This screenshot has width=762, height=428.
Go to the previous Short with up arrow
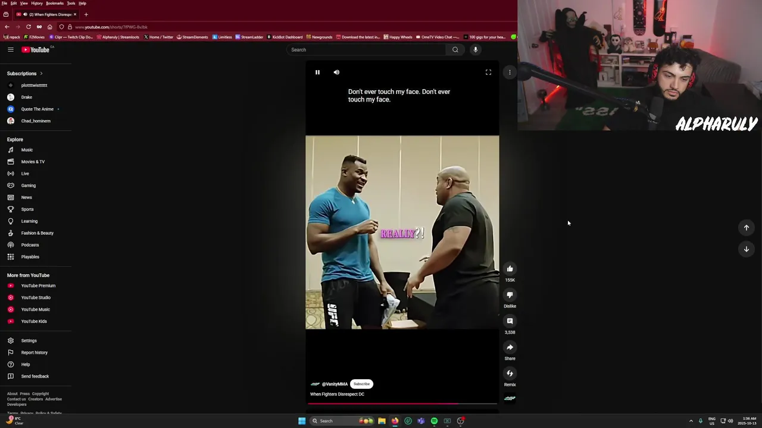tap(746, 228)
